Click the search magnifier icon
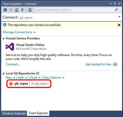 tap(116, 10)
